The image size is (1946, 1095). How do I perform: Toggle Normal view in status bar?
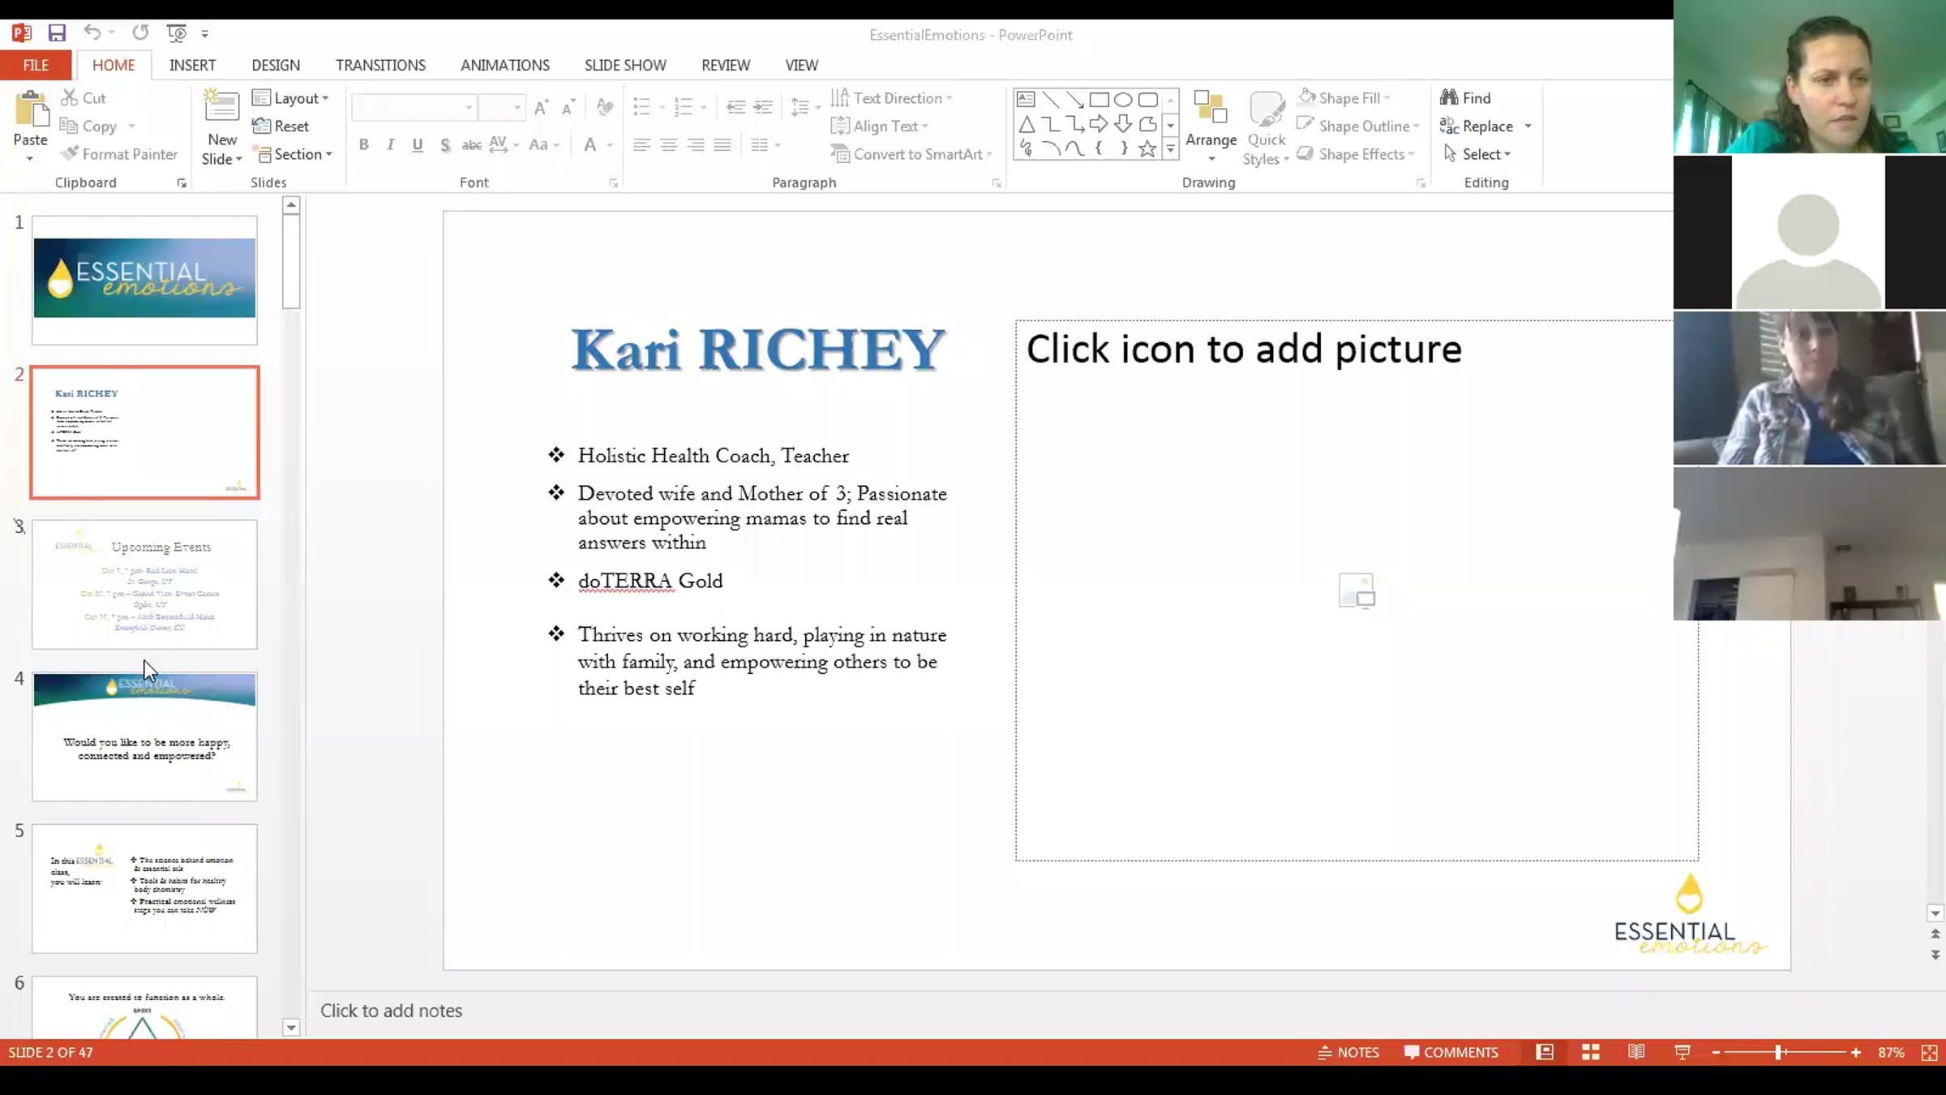pos(1545,1052)
